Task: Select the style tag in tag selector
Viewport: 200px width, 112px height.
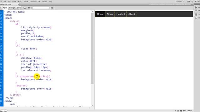Action: (x=4, y=111)
